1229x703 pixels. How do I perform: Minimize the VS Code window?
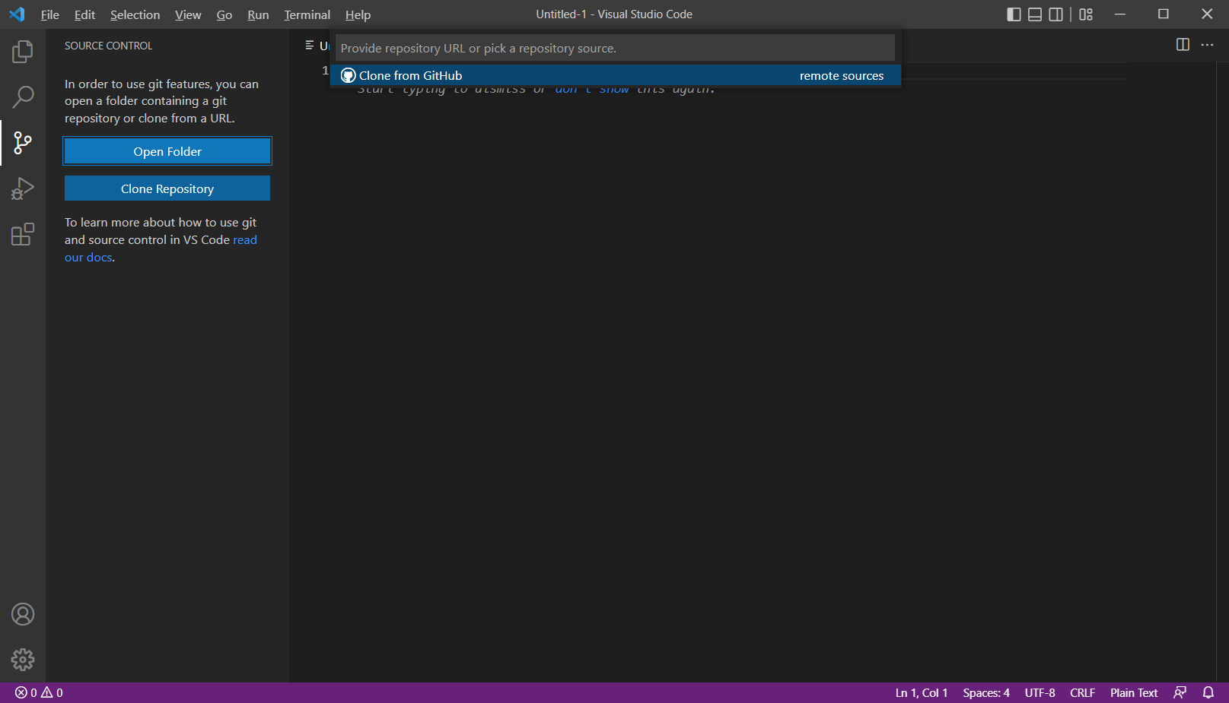(x=1120, y=14)
